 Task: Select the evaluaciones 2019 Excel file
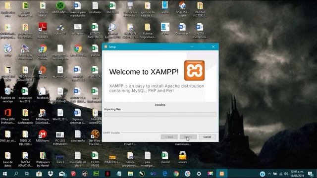coord(25,95)
